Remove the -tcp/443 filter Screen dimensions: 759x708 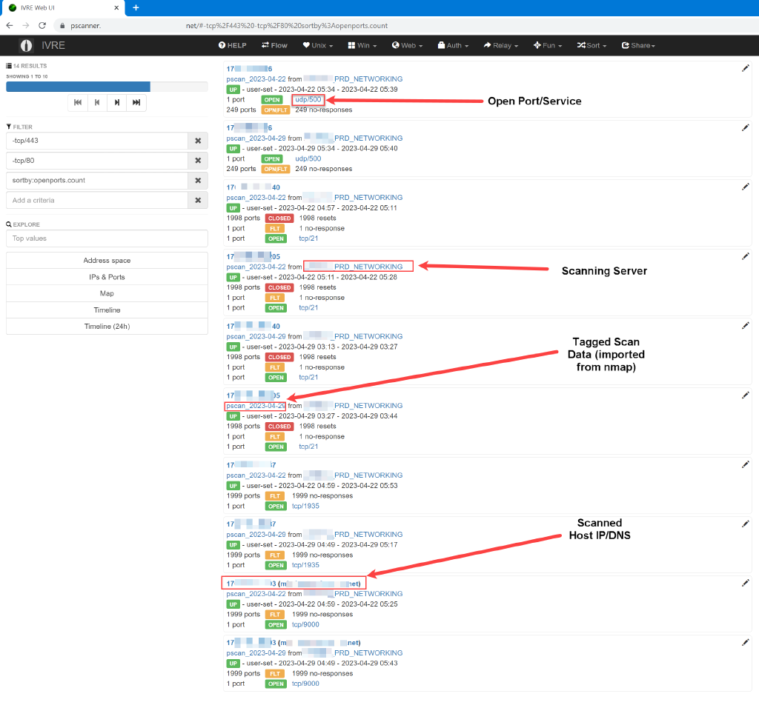tap(198, 141)
